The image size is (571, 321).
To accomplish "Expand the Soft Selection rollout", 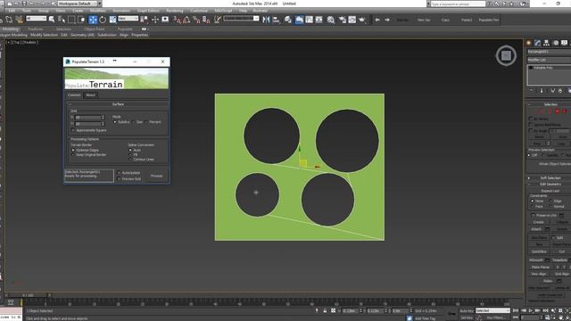I will pyautogui.click(x=550, y=178).
